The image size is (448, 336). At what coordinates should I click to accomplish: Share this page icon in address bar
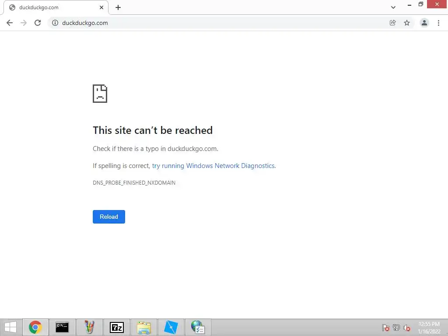393,23
